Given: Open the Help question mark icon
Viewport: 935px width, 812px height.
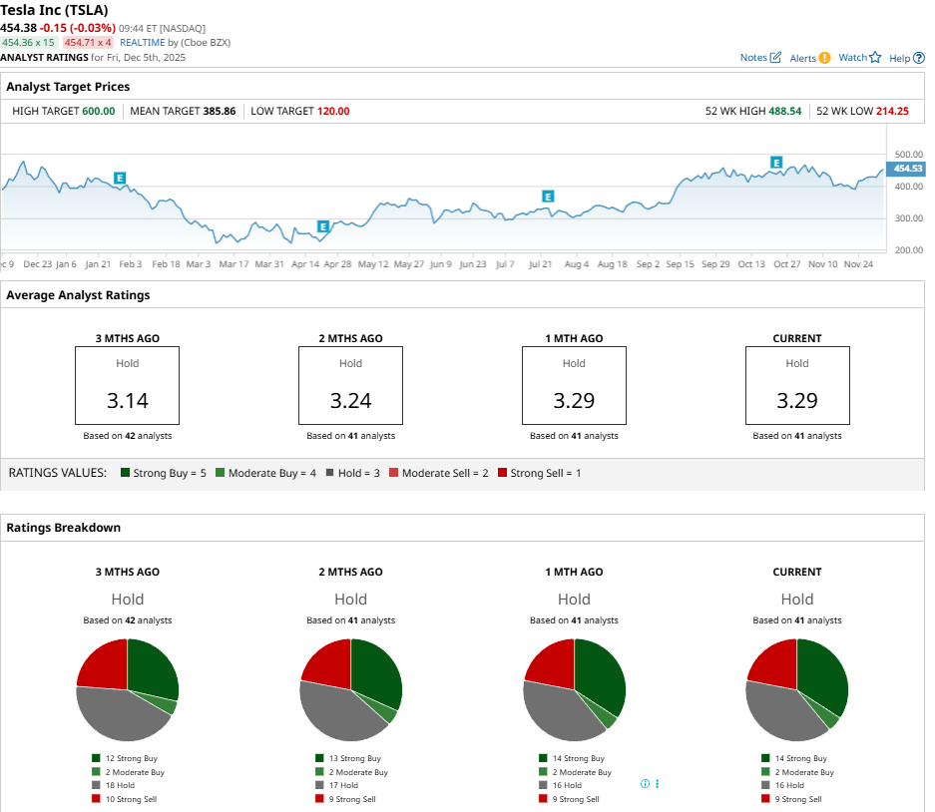Looking at the screenshot, I should pyautogui.click(x=919, y=58).
